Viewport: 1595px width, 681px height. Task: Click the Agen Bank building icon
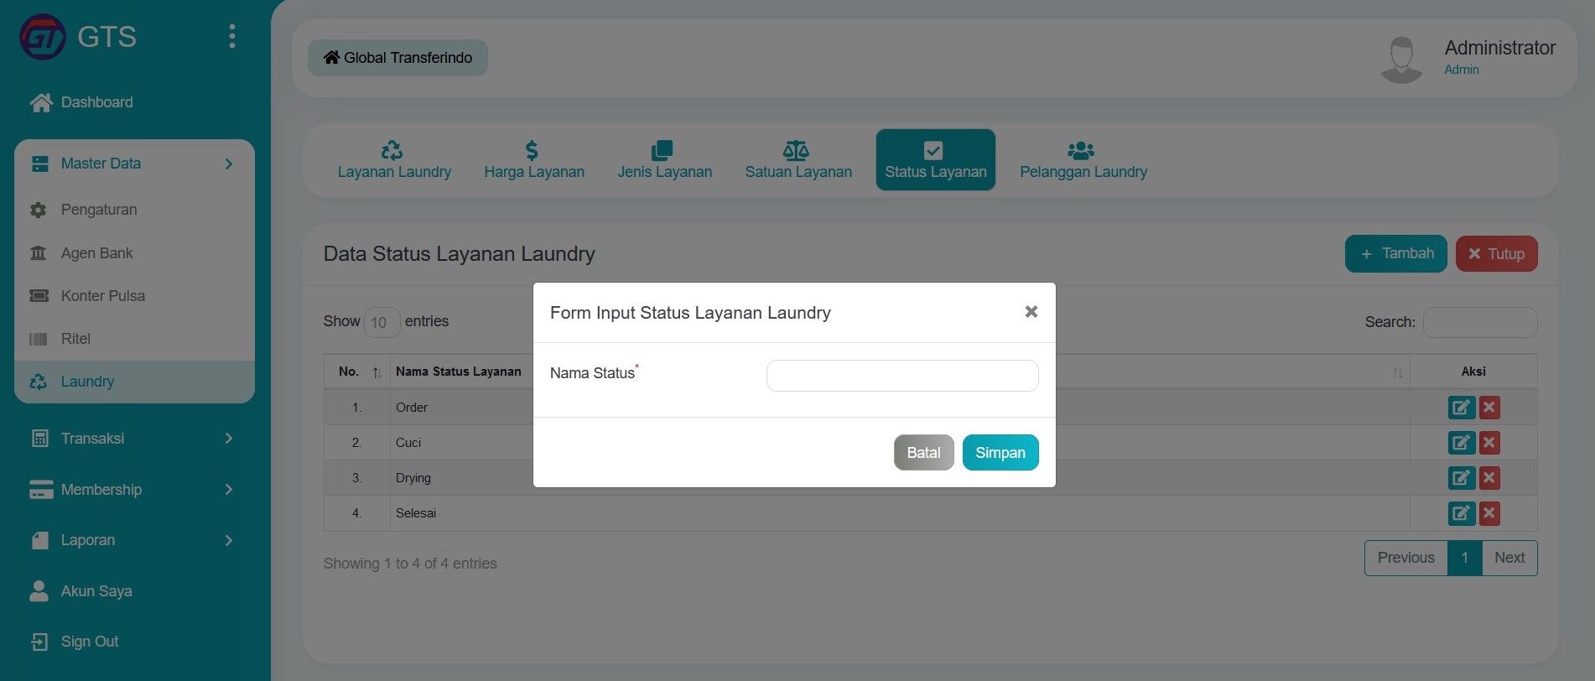click(39, 252)
